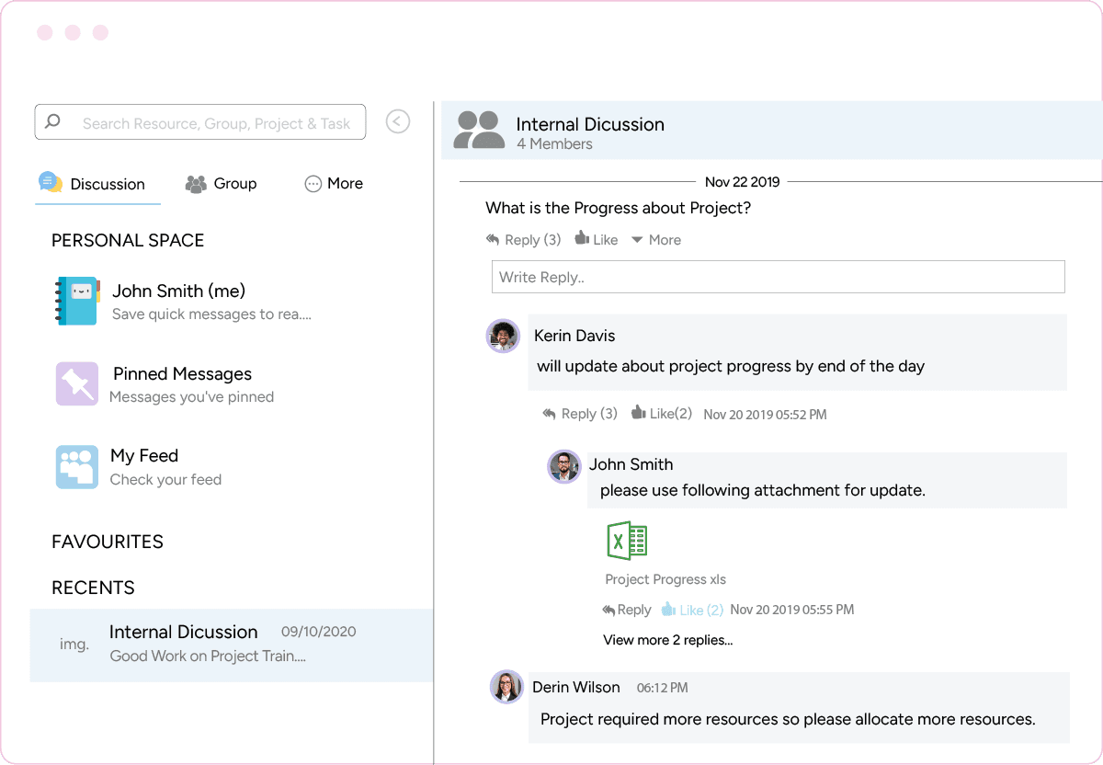Click the search magnifier icon
This screenshot has height=765, width=1103.
(x=52, y=121)
